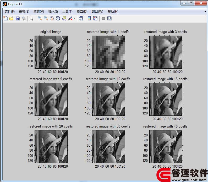This screenshot has height=182, width=208.
Task: Open the 帮助(H) menu
Action: 113,12
